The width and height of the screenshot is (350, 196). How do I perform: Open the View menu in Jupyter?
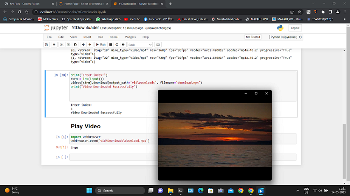[73, 37]
